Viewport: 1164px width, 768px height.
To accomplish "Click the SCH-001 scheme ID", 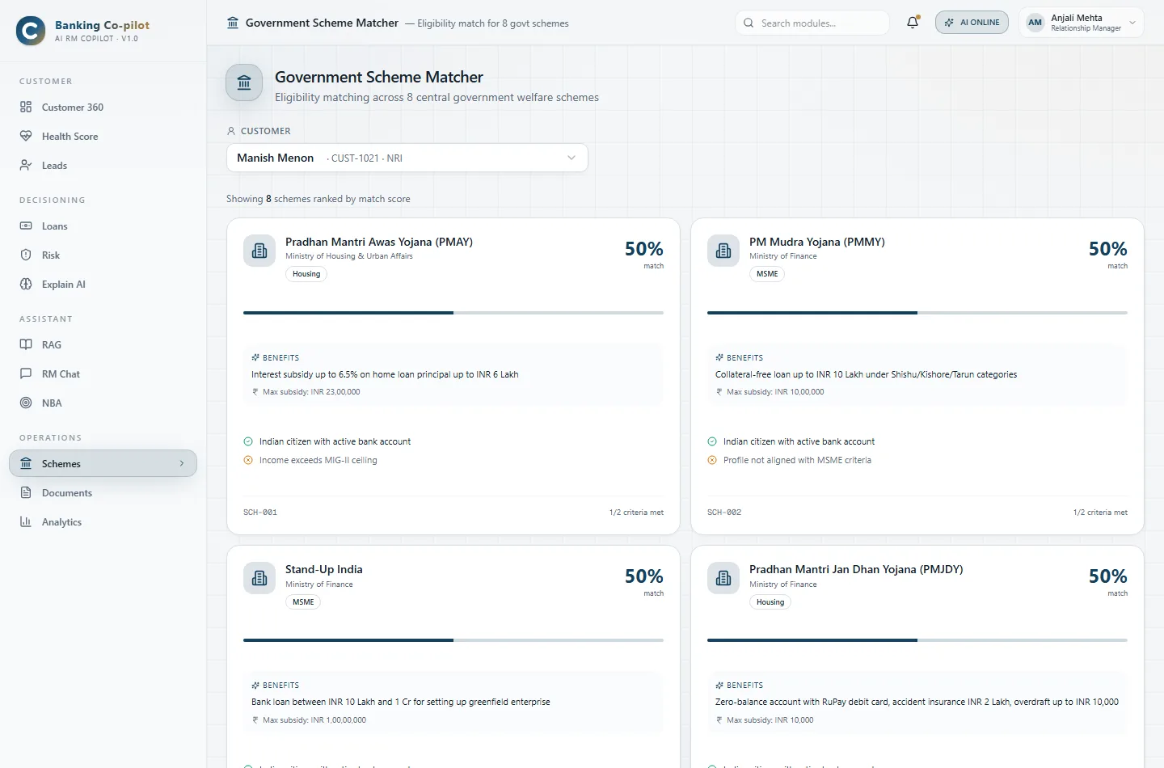I will [260, 513].
